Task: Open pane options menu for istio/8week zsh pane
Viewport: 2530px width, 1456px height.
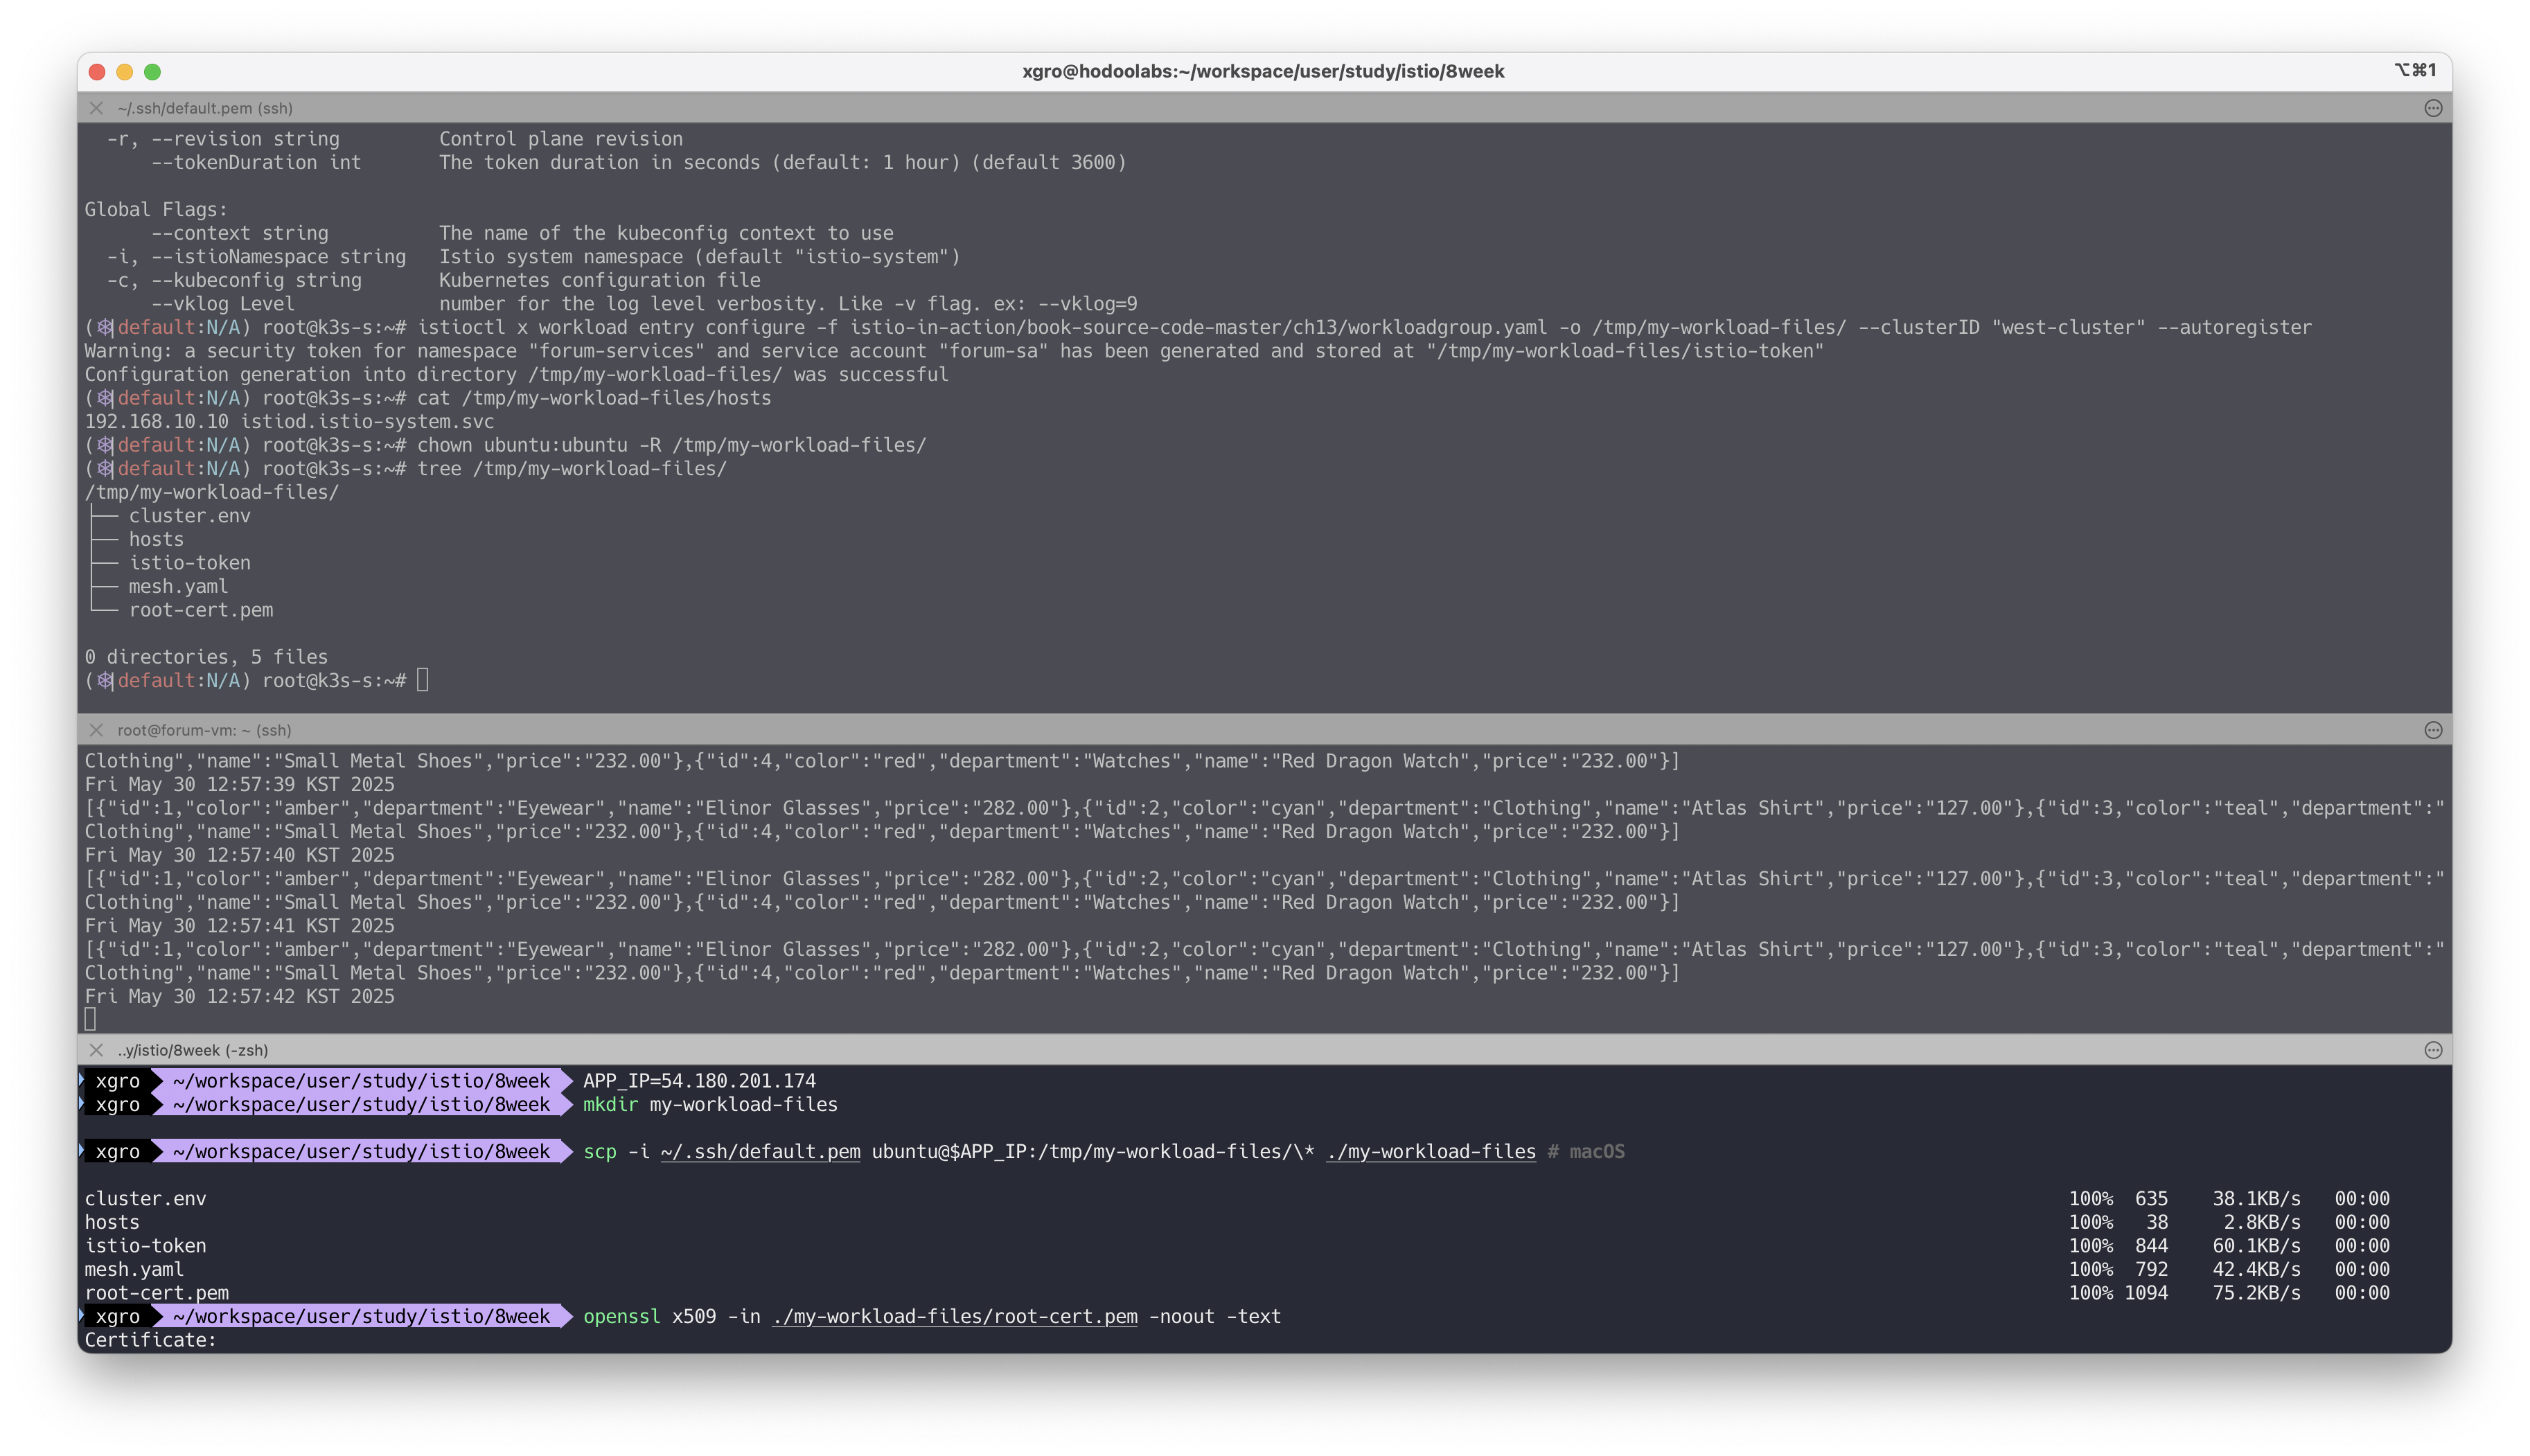Action: (x=2433, y=1050)
